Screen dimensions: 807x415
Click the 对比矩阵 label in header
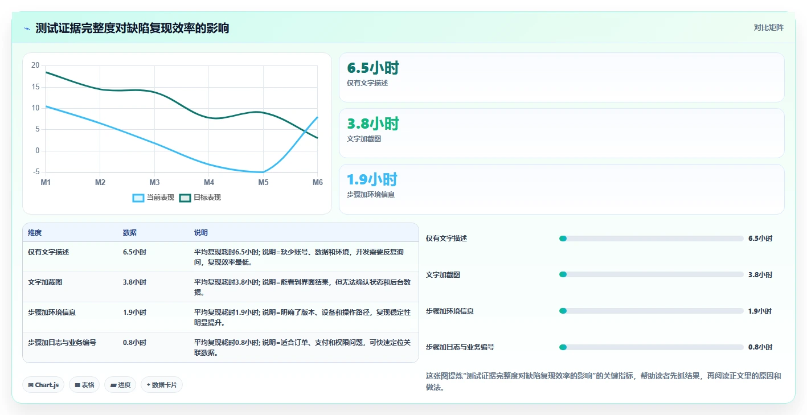[x=768, y=27]
